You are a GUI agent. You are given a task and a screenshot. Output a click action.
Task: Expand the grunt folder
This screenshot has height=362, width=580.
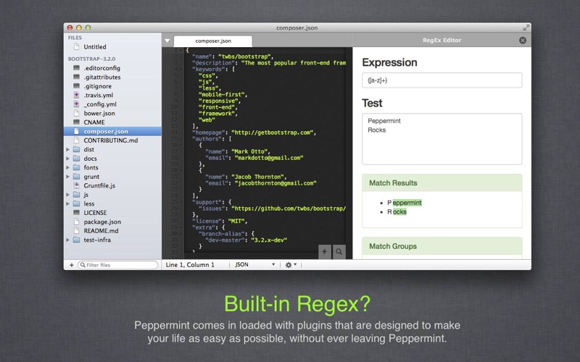point(67,177)
